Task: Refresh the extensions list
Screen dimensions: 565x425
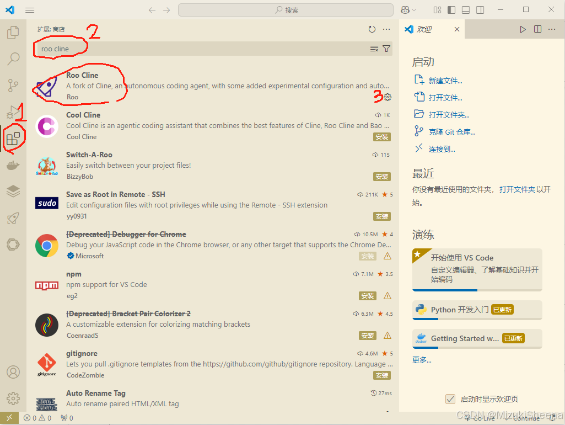Action: tap(372, 29)
